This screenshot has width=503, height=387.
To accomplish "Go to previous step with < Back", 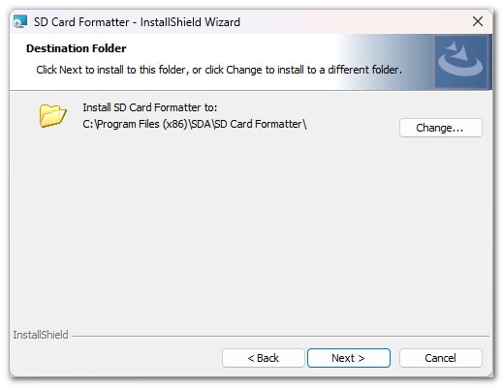I will point(264,358).
